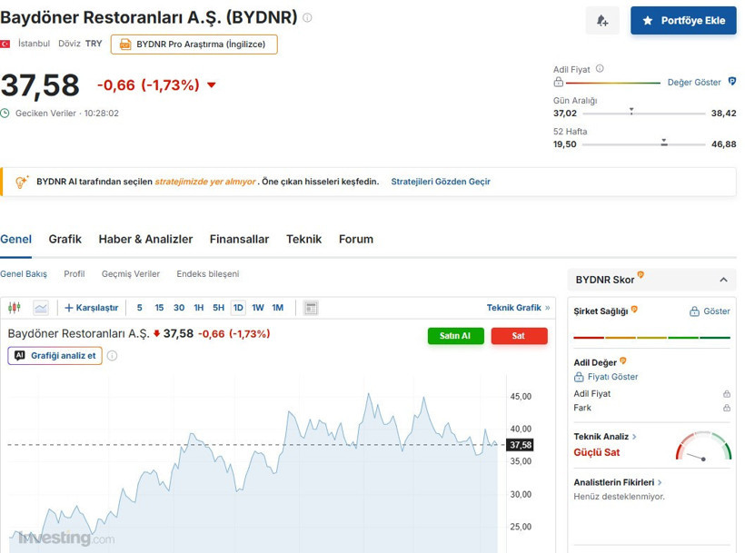Screen dimensions: 745x553
Task: Click info icon next to Adil Fiyat
Action: pyautogui.click(x=600, y=68)
